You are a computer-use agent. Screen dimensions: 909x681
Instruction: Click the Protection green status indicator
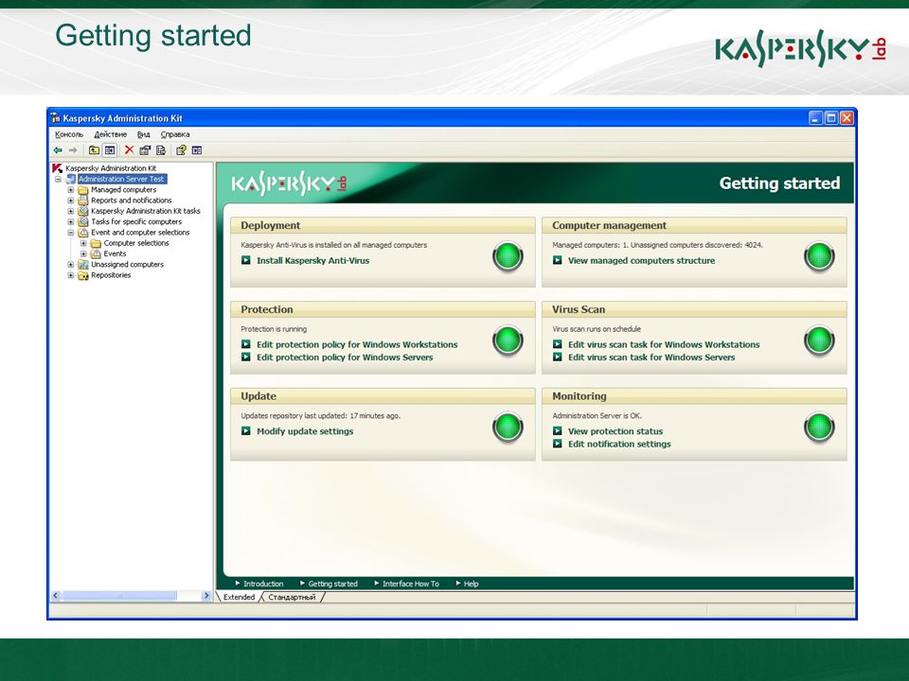point(508,340)
